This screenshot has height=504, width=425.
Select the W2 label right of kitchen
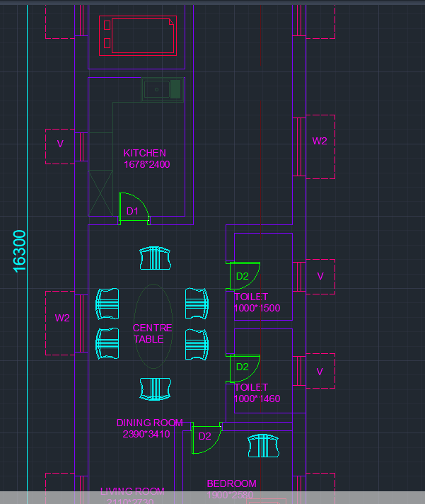tap(320, 141)
